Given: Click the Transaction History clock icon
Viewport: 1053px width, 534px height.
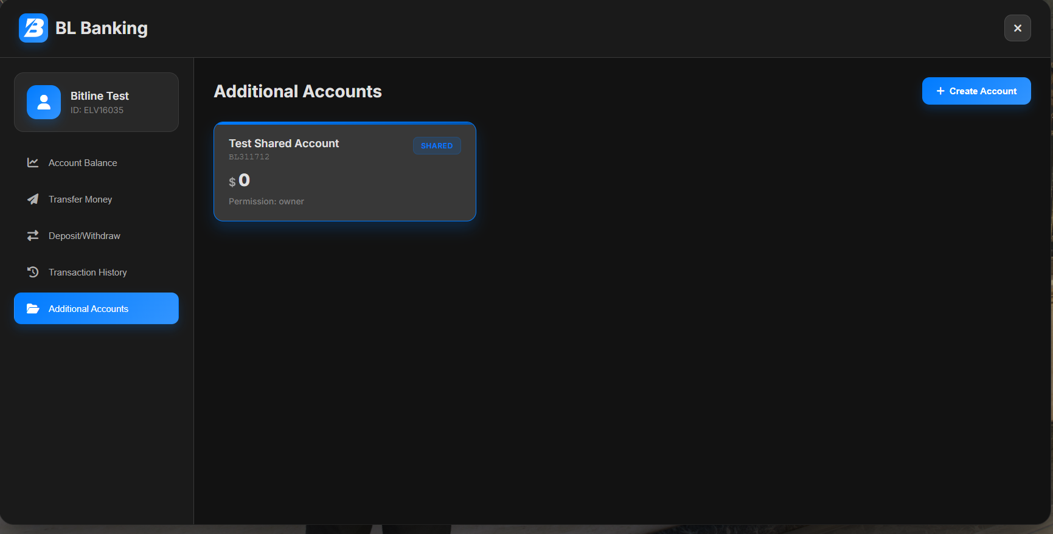Looking at the screenshot, I should pos(33,272).
